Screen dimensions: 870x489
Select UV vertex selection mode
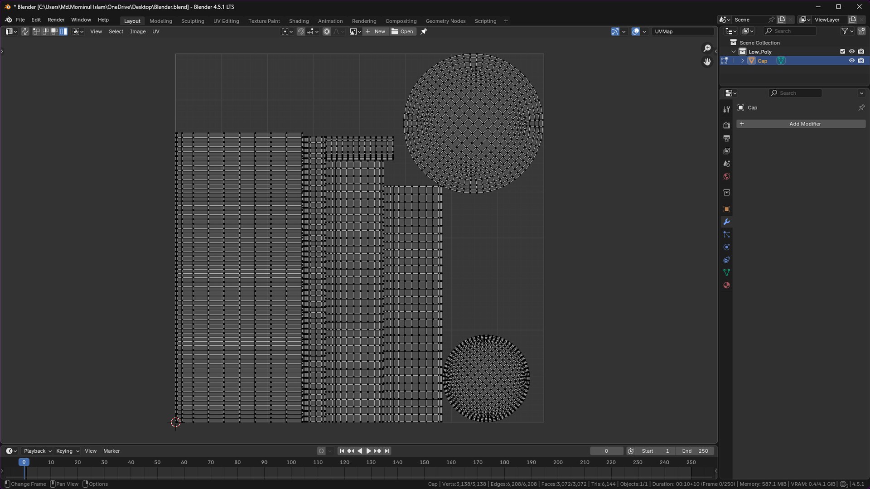(x=36, y=32)
